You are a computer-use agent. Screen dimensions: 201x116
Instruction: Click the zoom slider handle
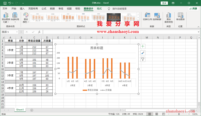coord(179,114)
